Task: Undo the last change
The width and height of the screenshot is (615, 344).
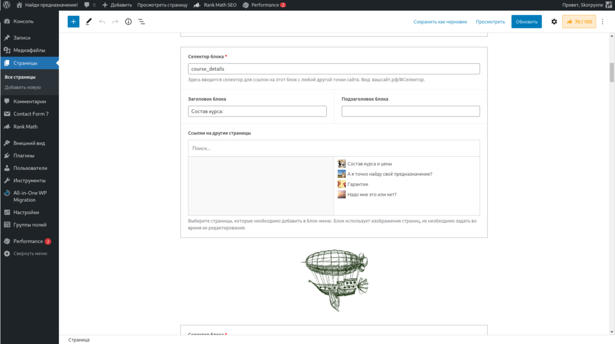Action: tap(102, 22)
